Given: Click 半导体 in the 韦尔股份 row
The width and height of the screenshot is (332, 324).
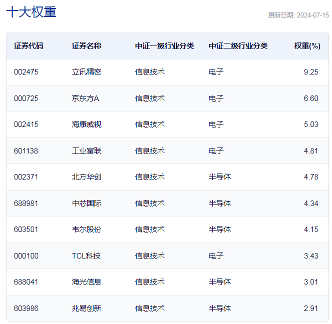Looking at the screenshot, I should pos(220,229).
